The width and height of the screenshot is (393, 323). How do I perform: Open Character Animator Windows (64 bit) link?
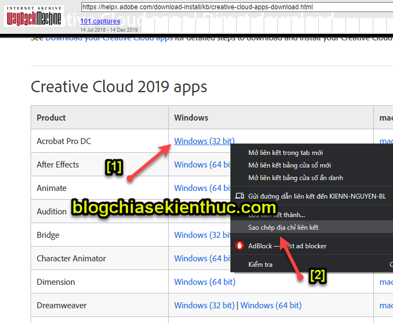pos(203,259)
